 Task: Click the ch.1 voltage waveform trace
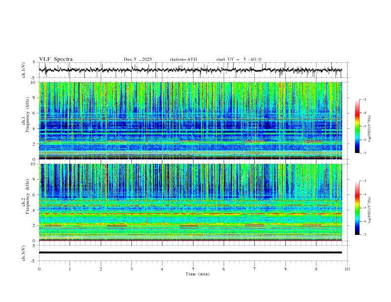tap(190, 70)
